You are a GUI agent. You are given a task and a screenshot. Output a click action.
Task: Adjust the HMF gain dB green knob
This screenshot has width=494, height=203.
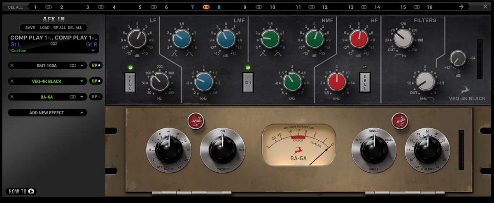314,39
